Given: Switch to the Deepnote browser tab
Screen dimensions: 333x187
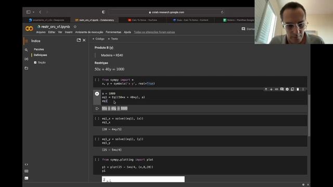Looking at the screenshot, I should tap(46, 20).
